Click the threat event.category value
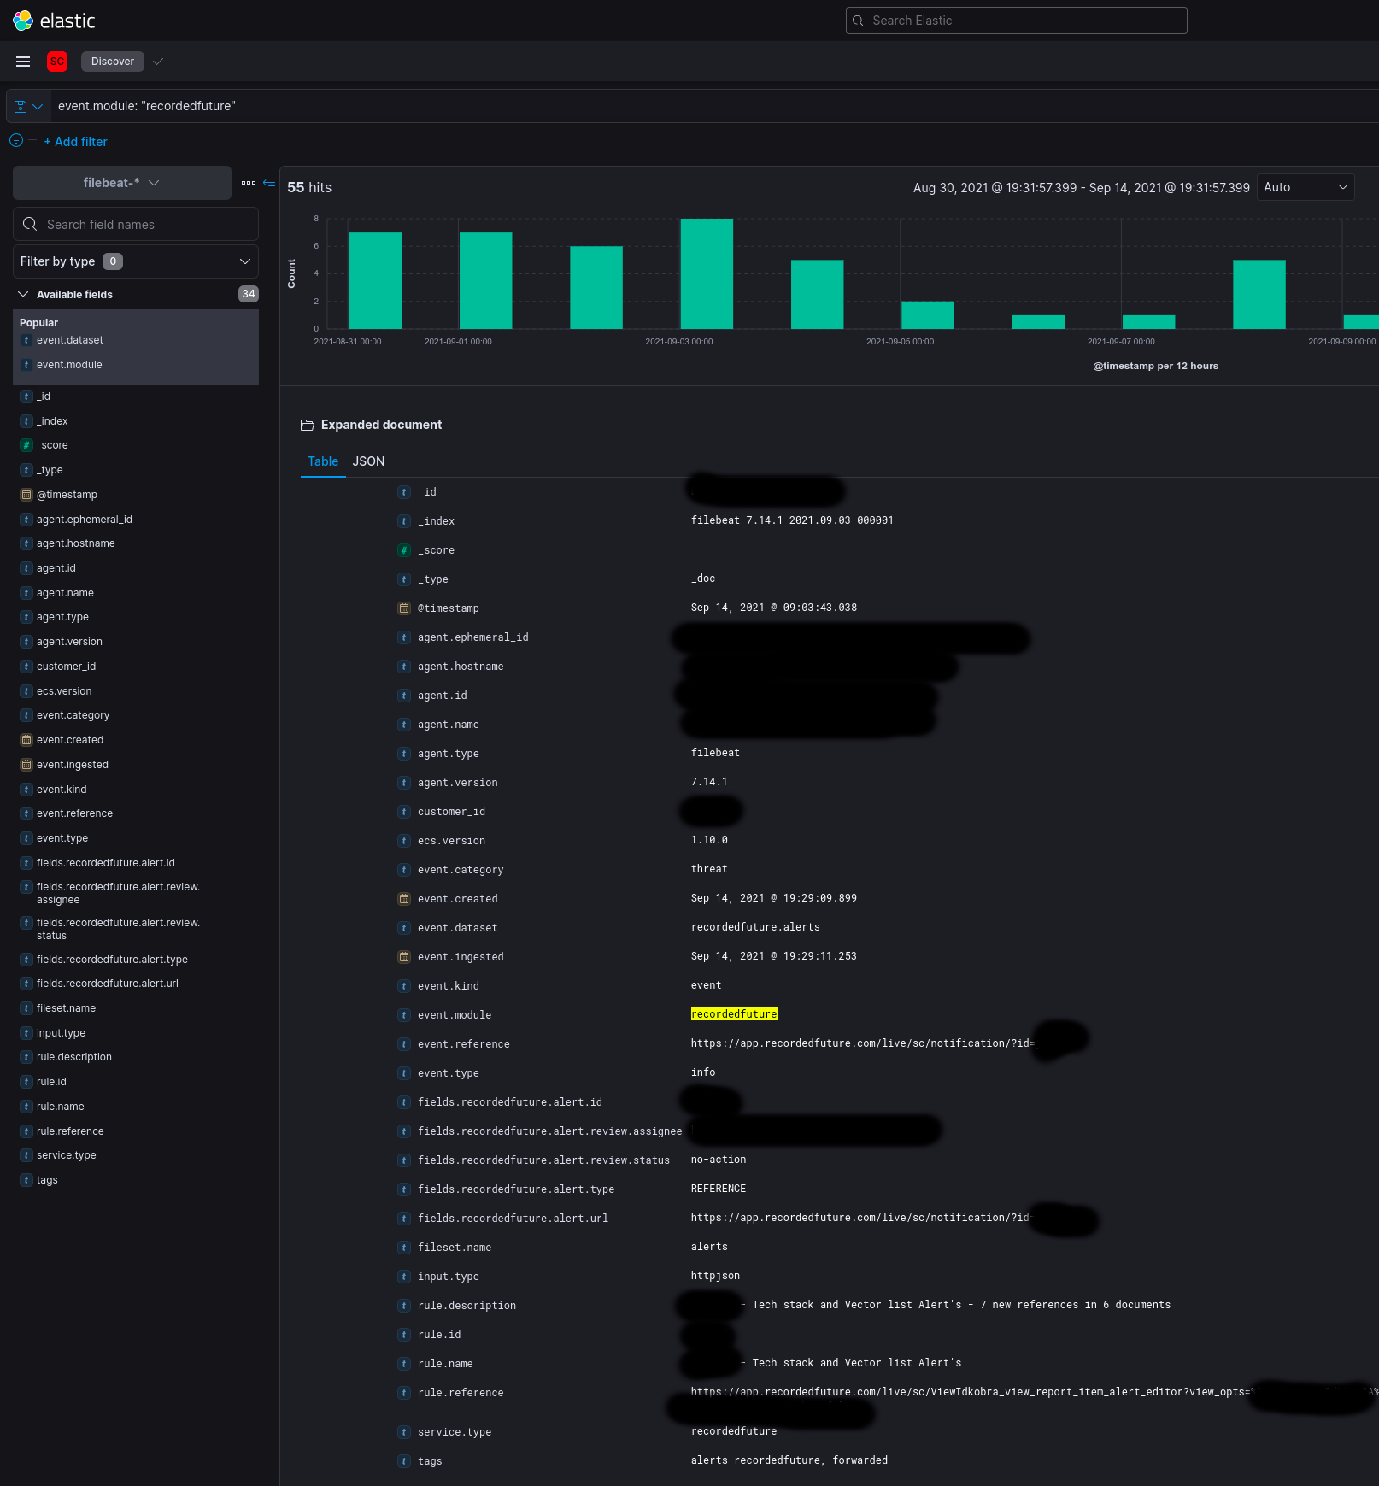Screen dimensions: 1379x1486 pyautogui.click(x=709, y=869)
